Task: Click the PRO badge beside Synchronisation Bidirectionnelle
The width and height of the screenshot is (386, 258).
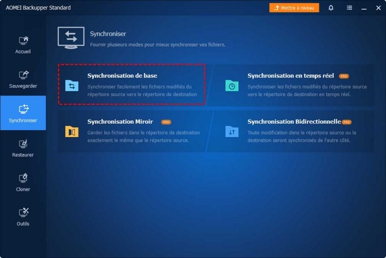Action: 346,122
